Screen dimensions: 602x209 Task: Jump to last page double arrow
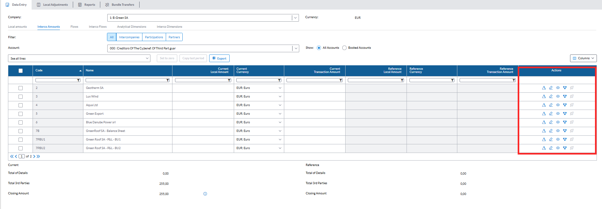click(38, 156)
